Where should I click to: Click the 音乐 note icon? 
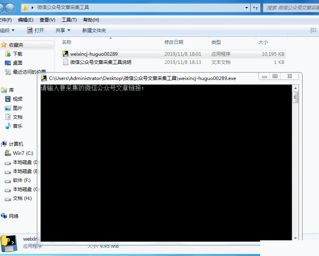tap(8, 126)
